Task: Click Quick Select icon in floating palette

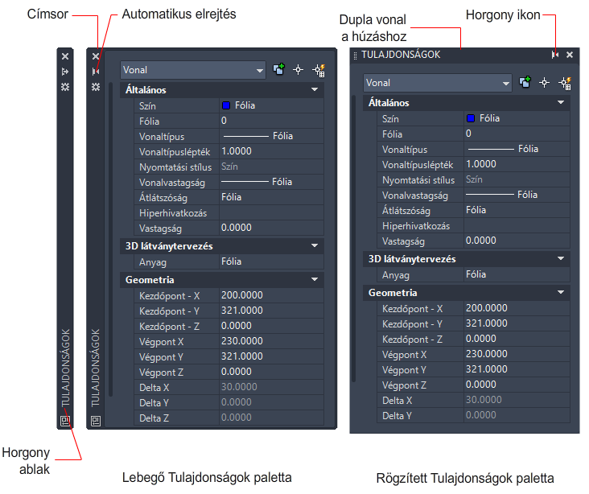Action: [x=319, y=70]
